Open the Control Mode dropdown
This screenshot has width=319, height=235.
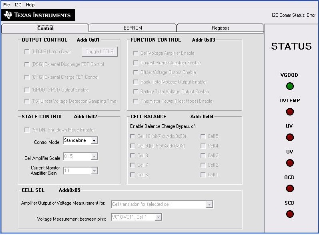point(94,141)
